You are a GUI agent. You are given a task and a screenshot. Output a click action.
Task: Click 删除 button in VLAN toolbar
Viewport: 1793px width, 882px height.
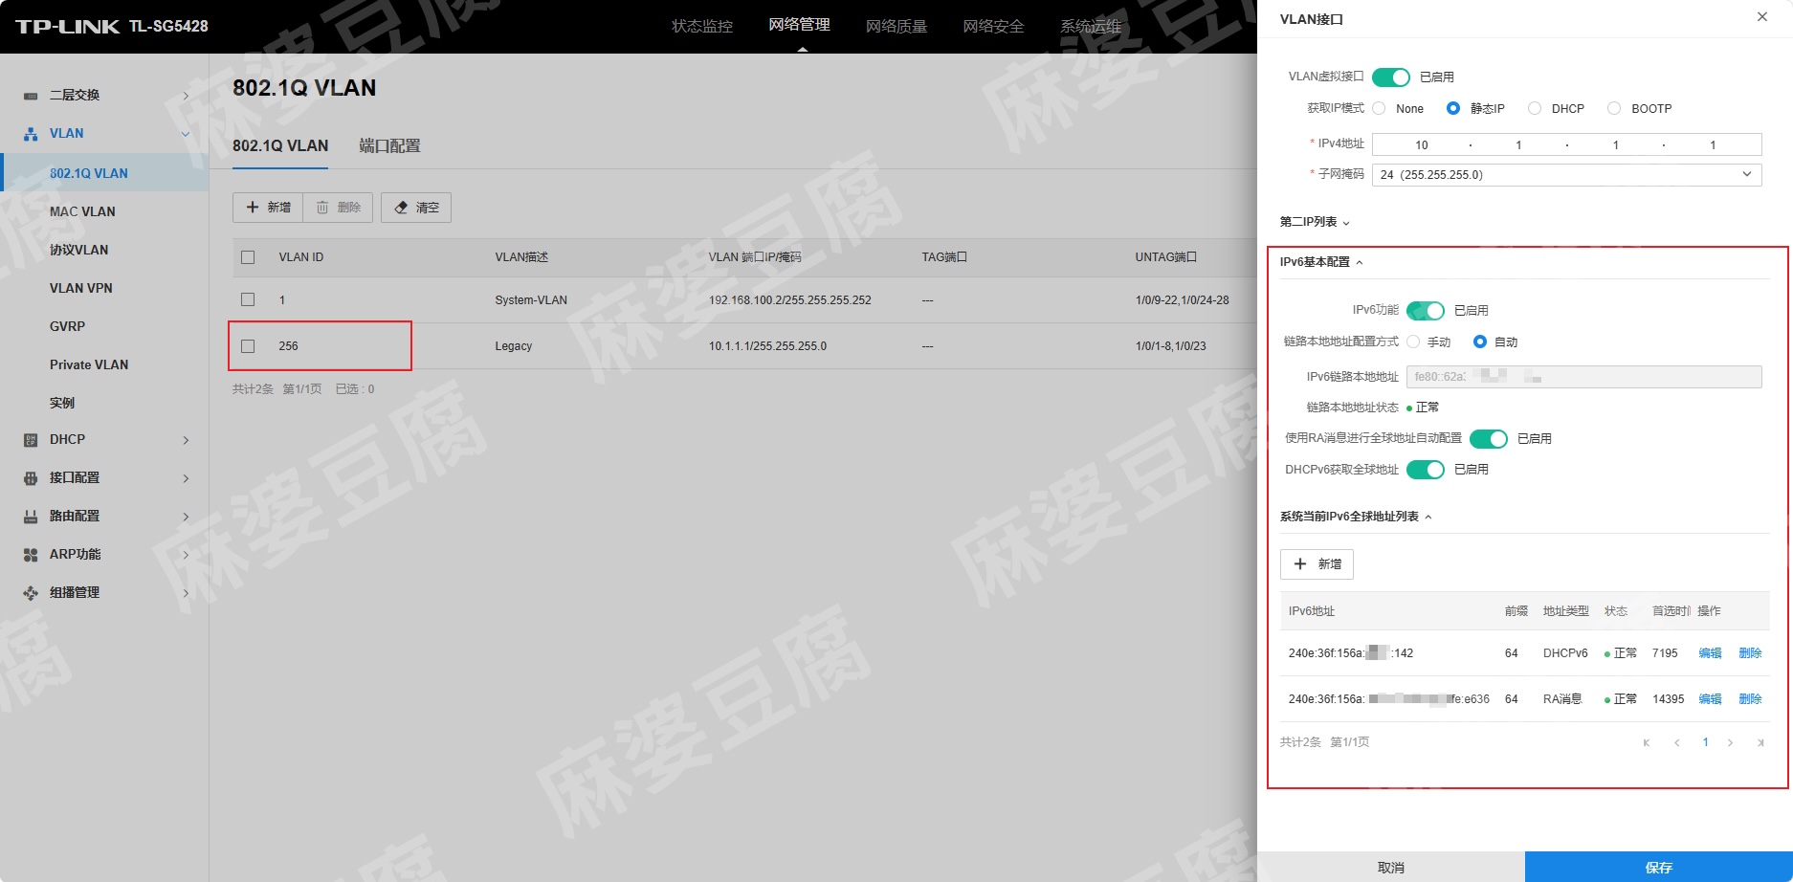point(339,208)
